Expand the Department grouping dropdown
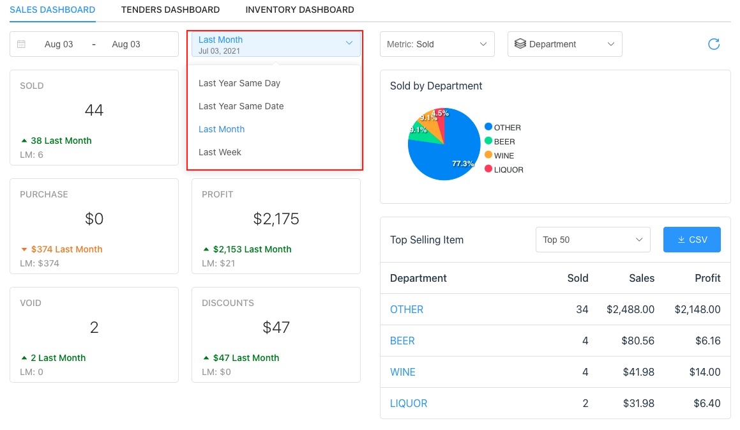This screenshot has height=430, width=740. coord(564,44)
